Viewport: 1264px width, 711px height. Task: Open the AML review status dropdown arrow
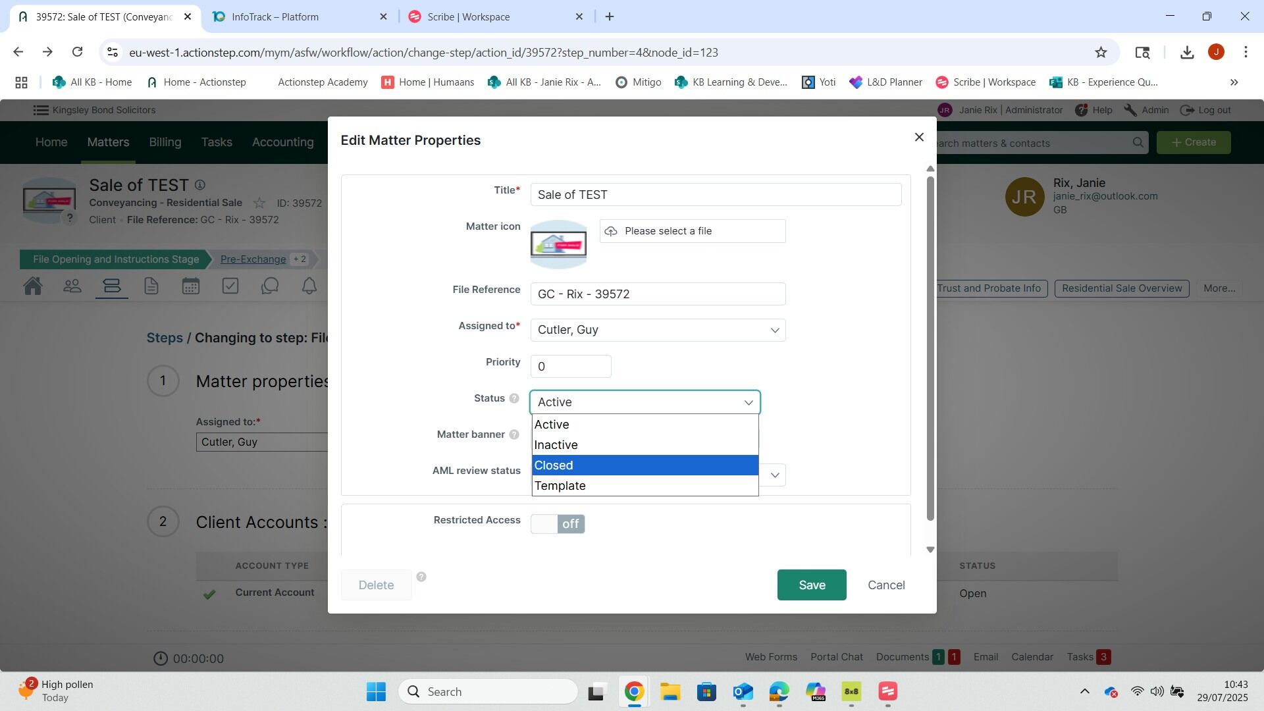tap(774, 475)
